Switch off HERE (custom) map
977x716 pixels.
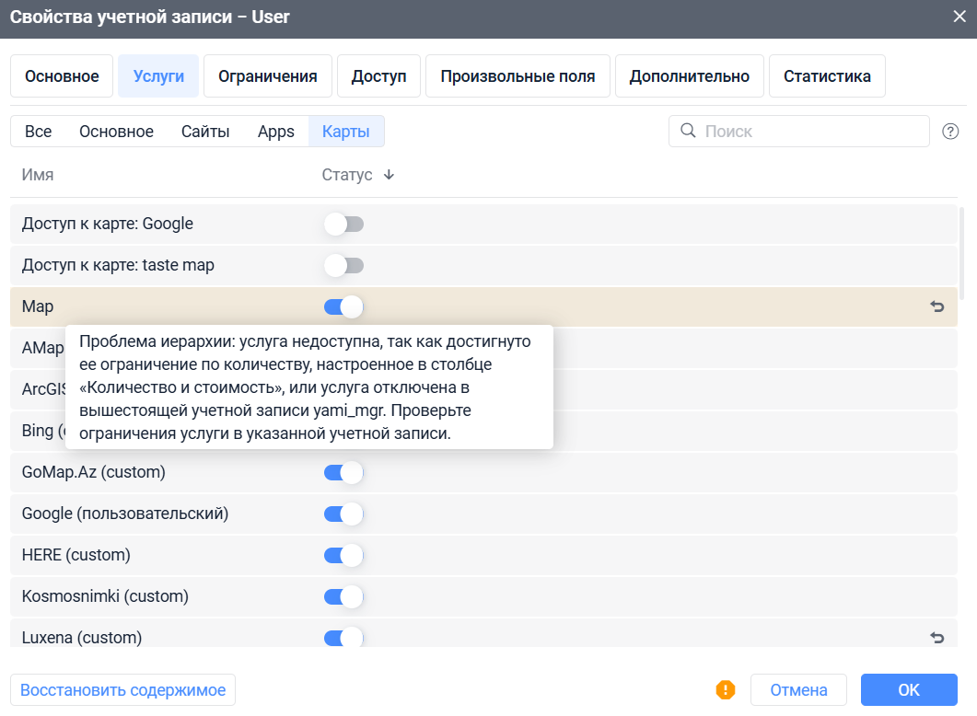pyautogui.click(x=343, y=556)
